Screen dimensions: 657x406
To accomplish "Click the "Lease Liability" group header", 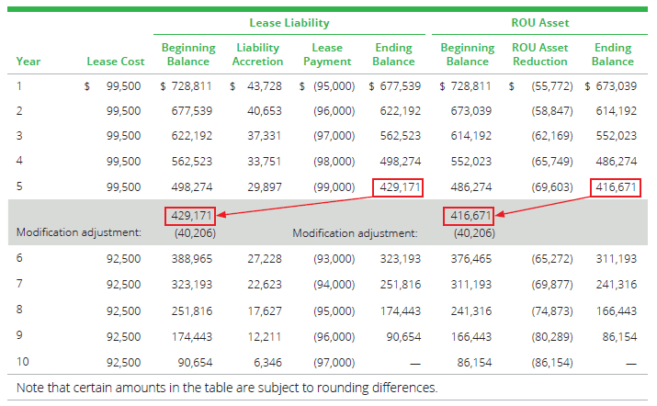I will [289, 22].
